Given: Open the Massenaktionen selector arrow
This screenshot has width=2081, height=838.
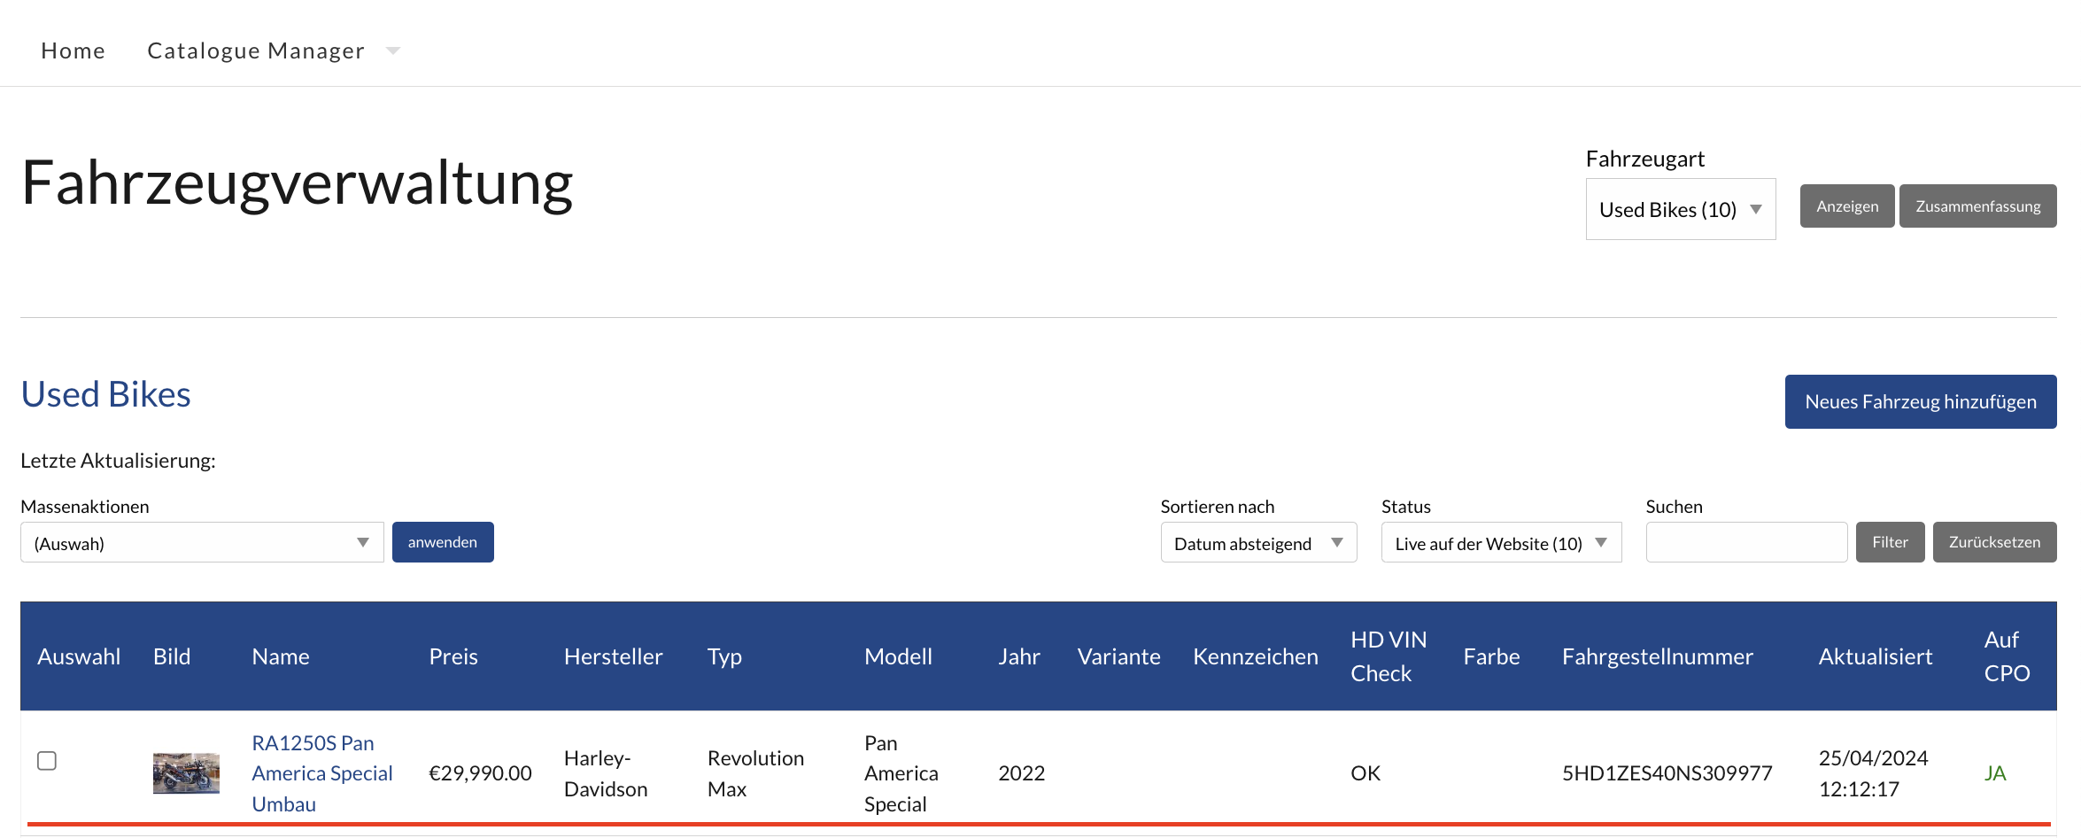Looking at the screenshot, I should (x=363, y=542).
